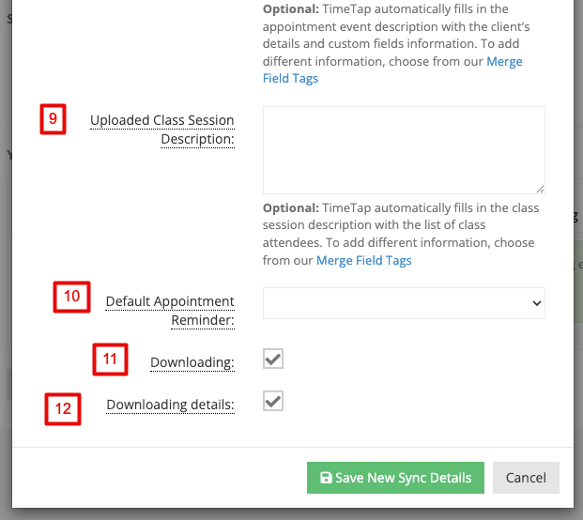Focus the Uploaded Class Session Description text area
The height and width of the screenshot is (520, 583).
[404, 150]
